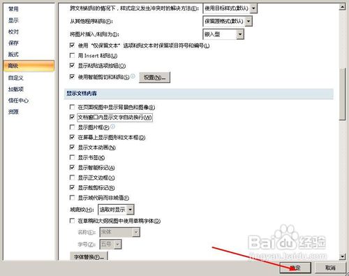Click the 显示文档内容 section header
The width and height of the screenshot is (349, 276).
[198, 94]
